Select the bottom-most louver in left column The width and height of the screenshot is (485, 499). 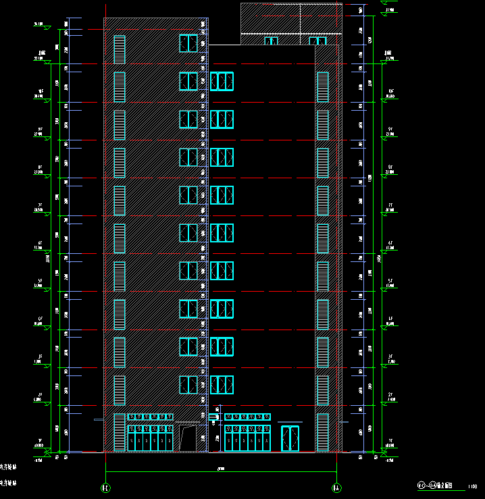pyautogui.click(x=120, y=432)
